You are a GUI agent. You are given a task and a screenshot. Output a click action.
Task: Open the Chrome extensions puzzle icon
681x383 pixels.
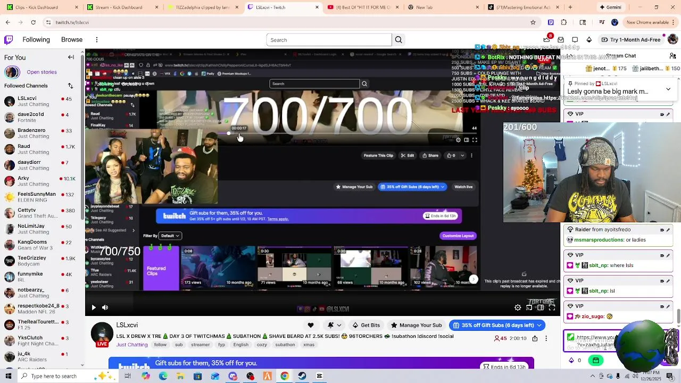(564, 22)
